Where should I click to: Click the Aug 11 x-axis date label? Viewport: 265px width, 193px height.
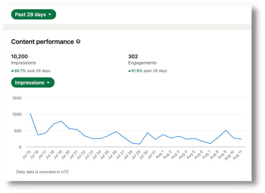(238, 155)
